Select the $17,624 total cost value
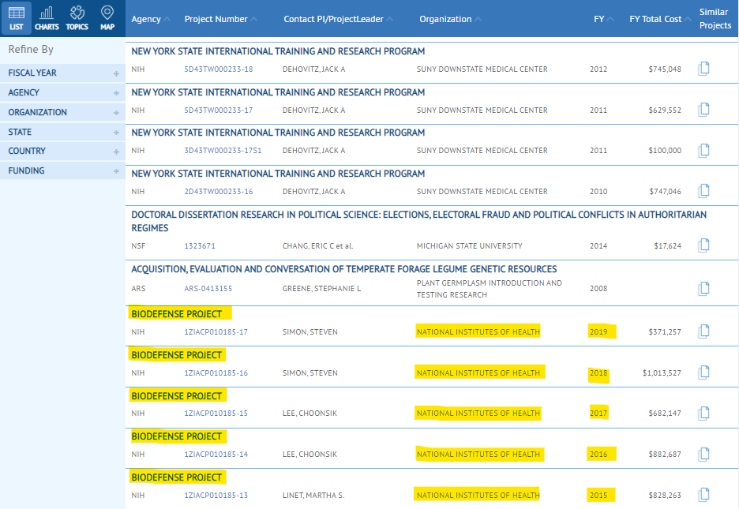Image resolution: width=739 pixels, height=509 pixels. tap(667, 245)
